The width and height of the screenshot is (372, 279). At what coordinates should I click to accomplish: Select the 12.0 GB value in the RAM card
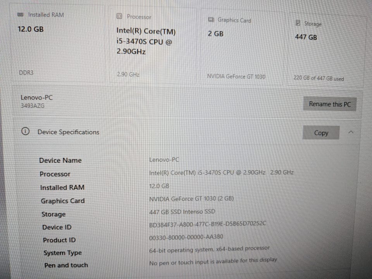pyautogui.click(x=31, y=29)
